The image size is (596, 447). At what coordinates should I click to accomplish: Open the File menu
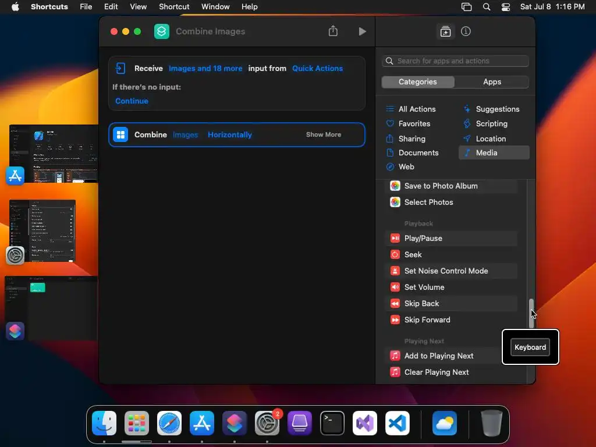click(86, 7)
